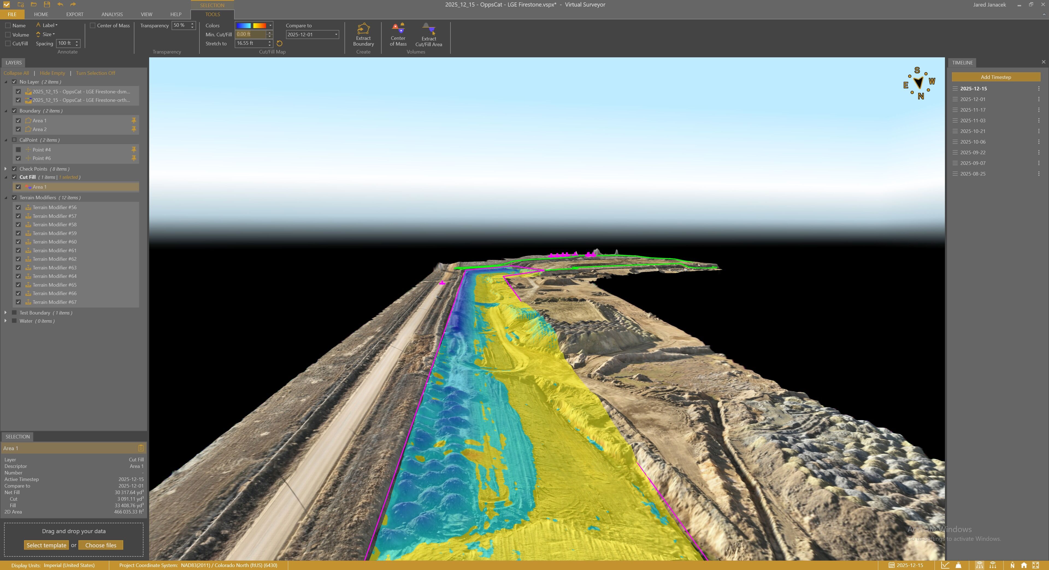Image resolution: width=1049 pixels, height=570 pixels.
Task: Open the Size dropdown
Action: coord(46,34)
